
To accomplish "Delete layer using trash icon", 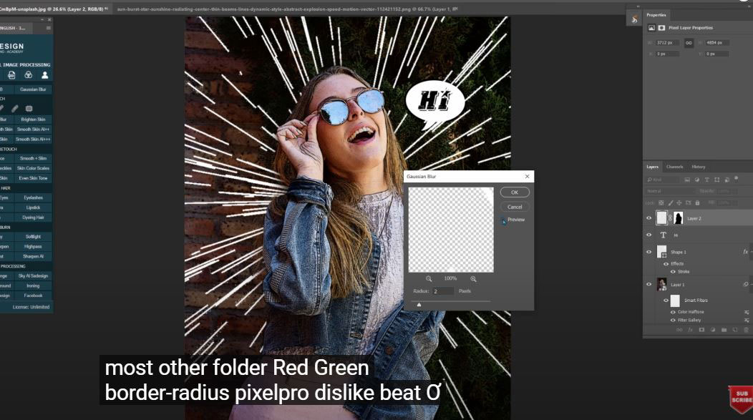I will pos(746,330).
